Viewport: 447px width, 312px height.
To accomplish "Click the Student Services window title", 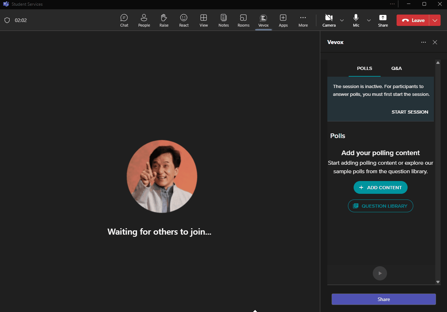I will click(x=27, y=4).
